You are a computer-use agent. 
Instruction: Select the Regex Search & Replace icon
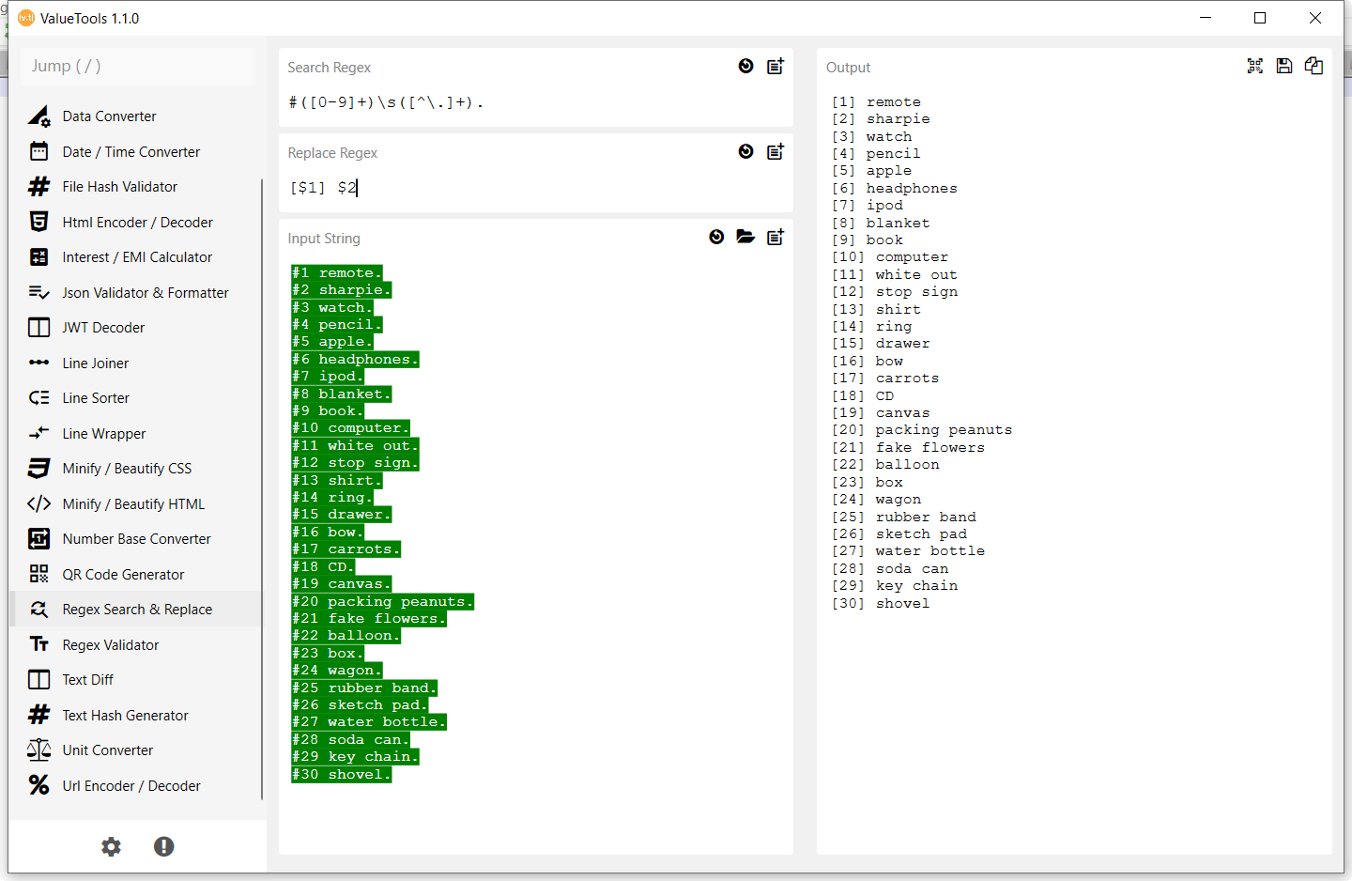pyautogui.click(x=38, y=610)
